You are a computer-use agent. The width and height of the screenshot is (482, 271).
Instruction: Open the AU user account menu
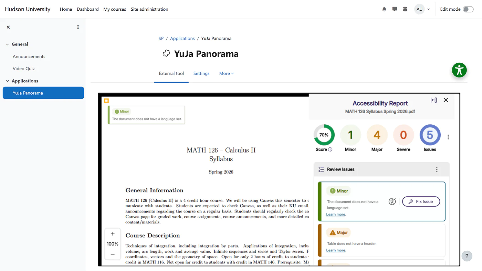(x=422, y=9)
